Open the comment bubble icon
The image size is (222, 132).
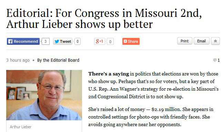point(215,60)
